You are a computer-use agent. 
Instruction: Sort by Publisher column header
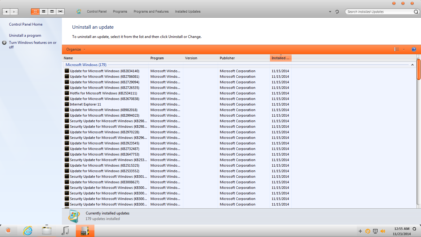pos(244,58)
